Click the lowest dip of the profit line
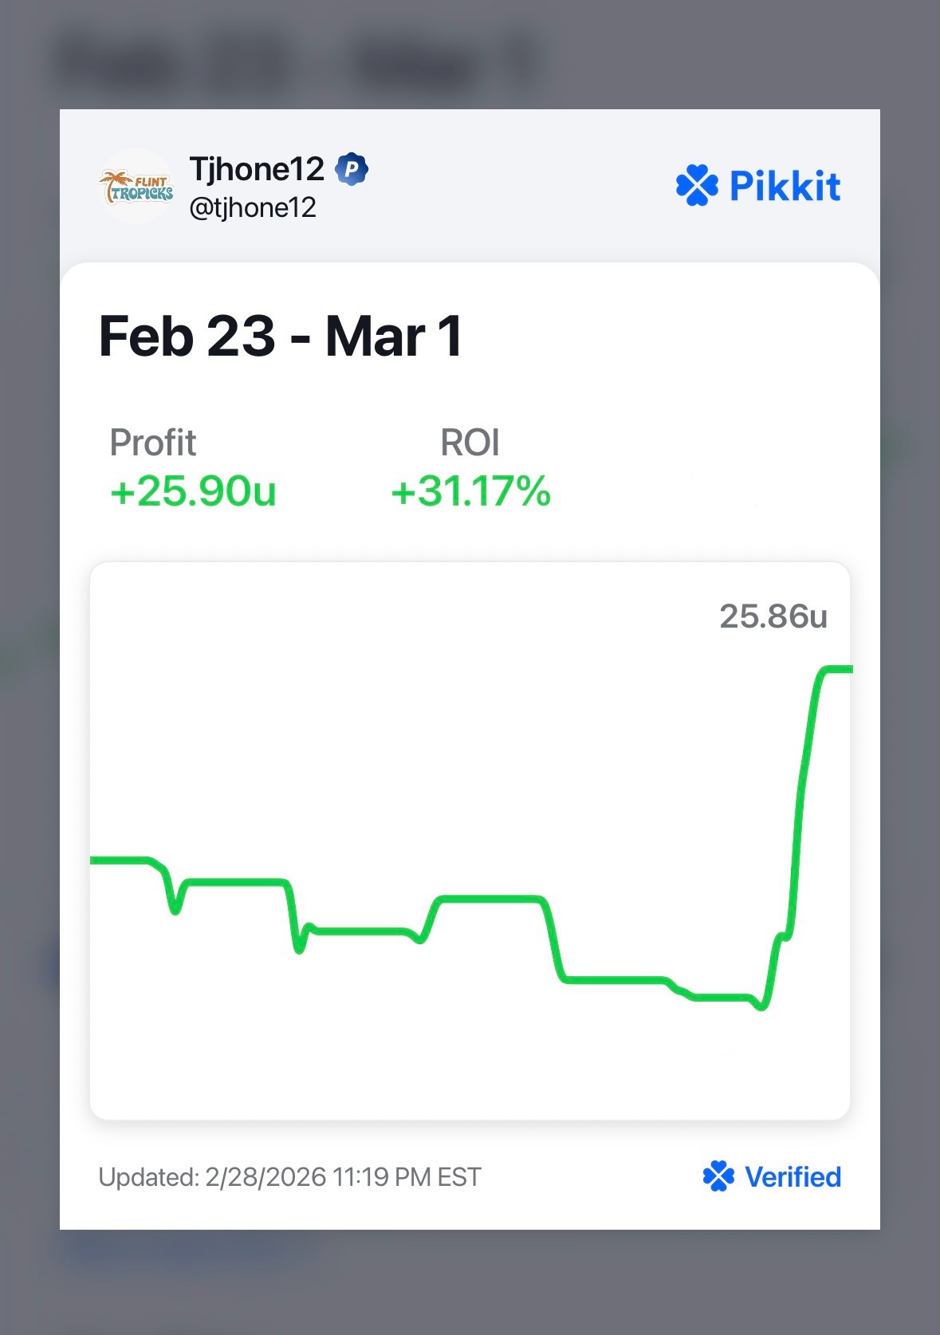 point(761,1006)
